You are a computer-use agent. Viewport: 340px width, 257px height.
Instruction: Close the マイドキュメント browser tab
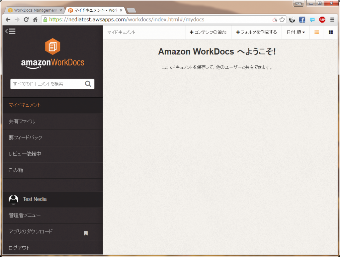121,10
